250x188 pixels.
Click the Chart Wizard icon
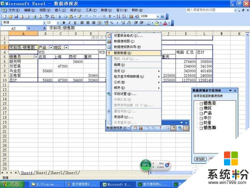(x=131, y=17)
